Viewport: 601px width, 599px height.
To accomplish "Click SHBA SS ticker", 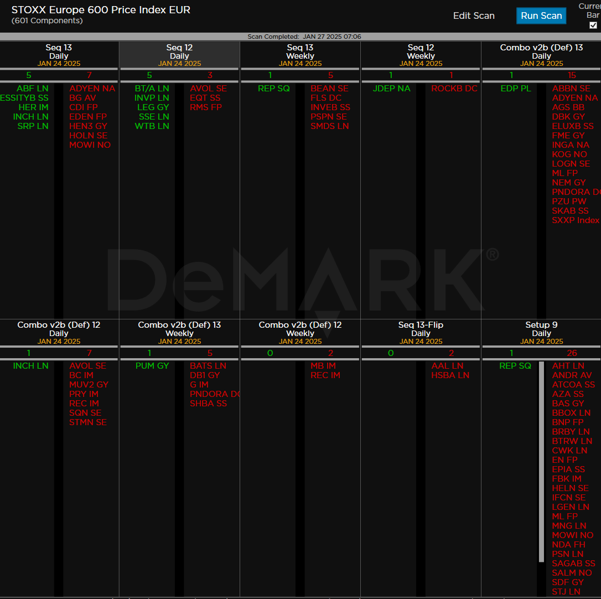I will click(x=209, y=404).
